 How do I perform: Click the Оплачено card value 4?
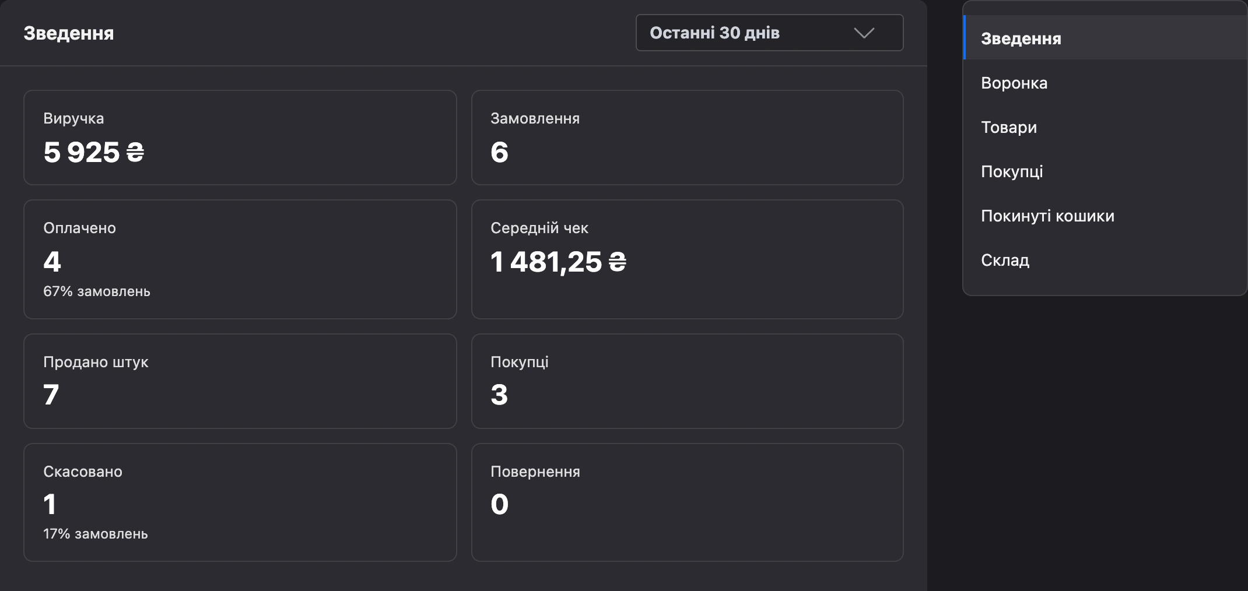[52, 262]
